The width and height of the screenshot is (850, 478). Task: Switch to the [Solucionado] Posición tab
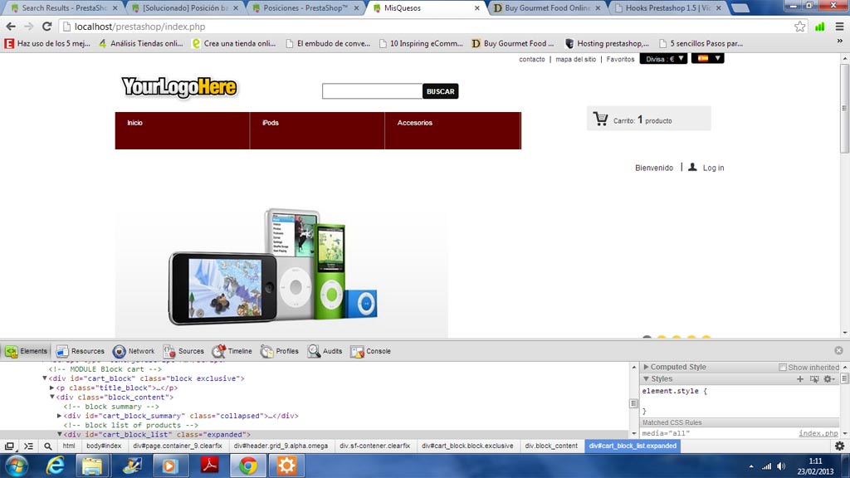pyautogui.click(x=185, y=8)
